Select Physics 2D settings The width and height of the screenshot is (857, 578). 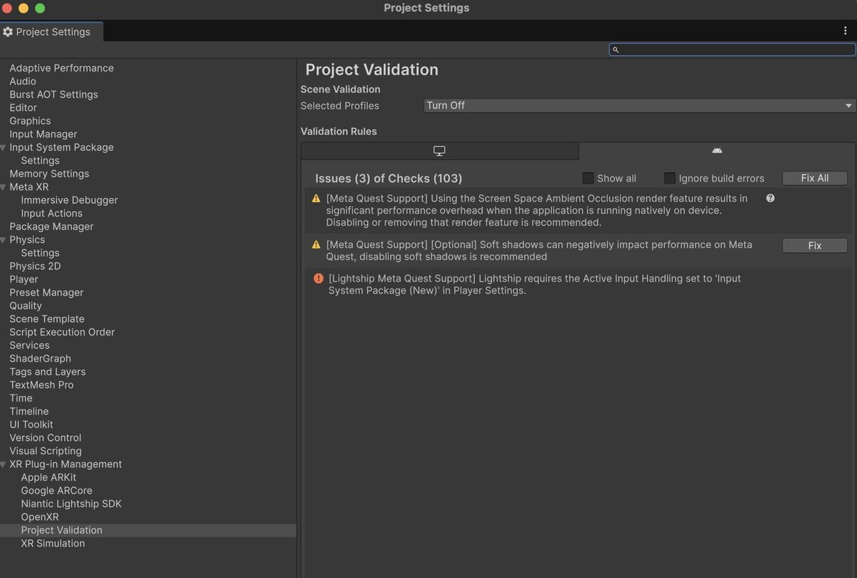35,266
